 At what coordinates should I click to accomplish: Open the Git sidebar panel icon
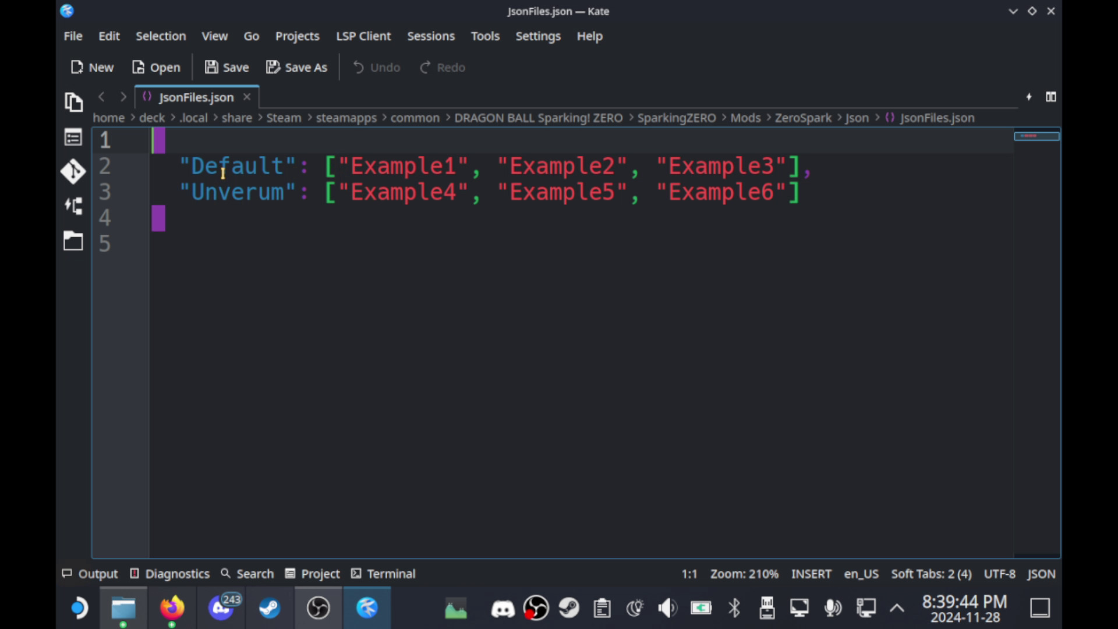(x=73, y=172)
